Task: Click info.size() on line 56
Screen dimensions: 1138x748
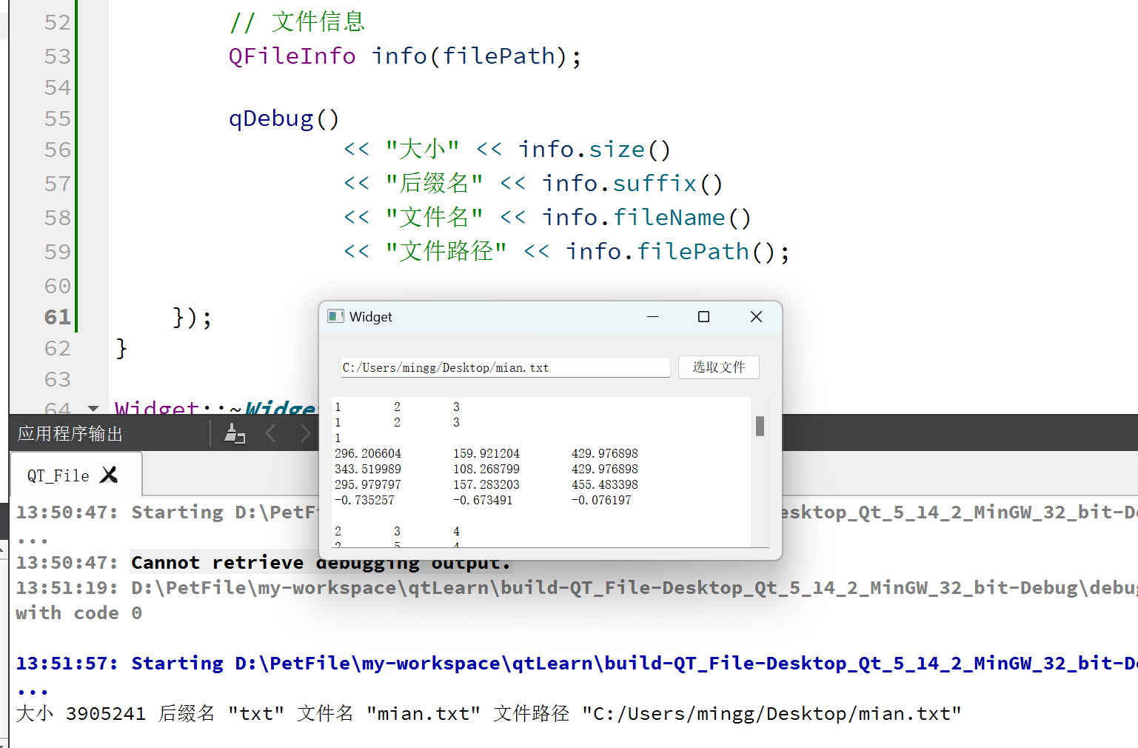Action: point(594,150)
